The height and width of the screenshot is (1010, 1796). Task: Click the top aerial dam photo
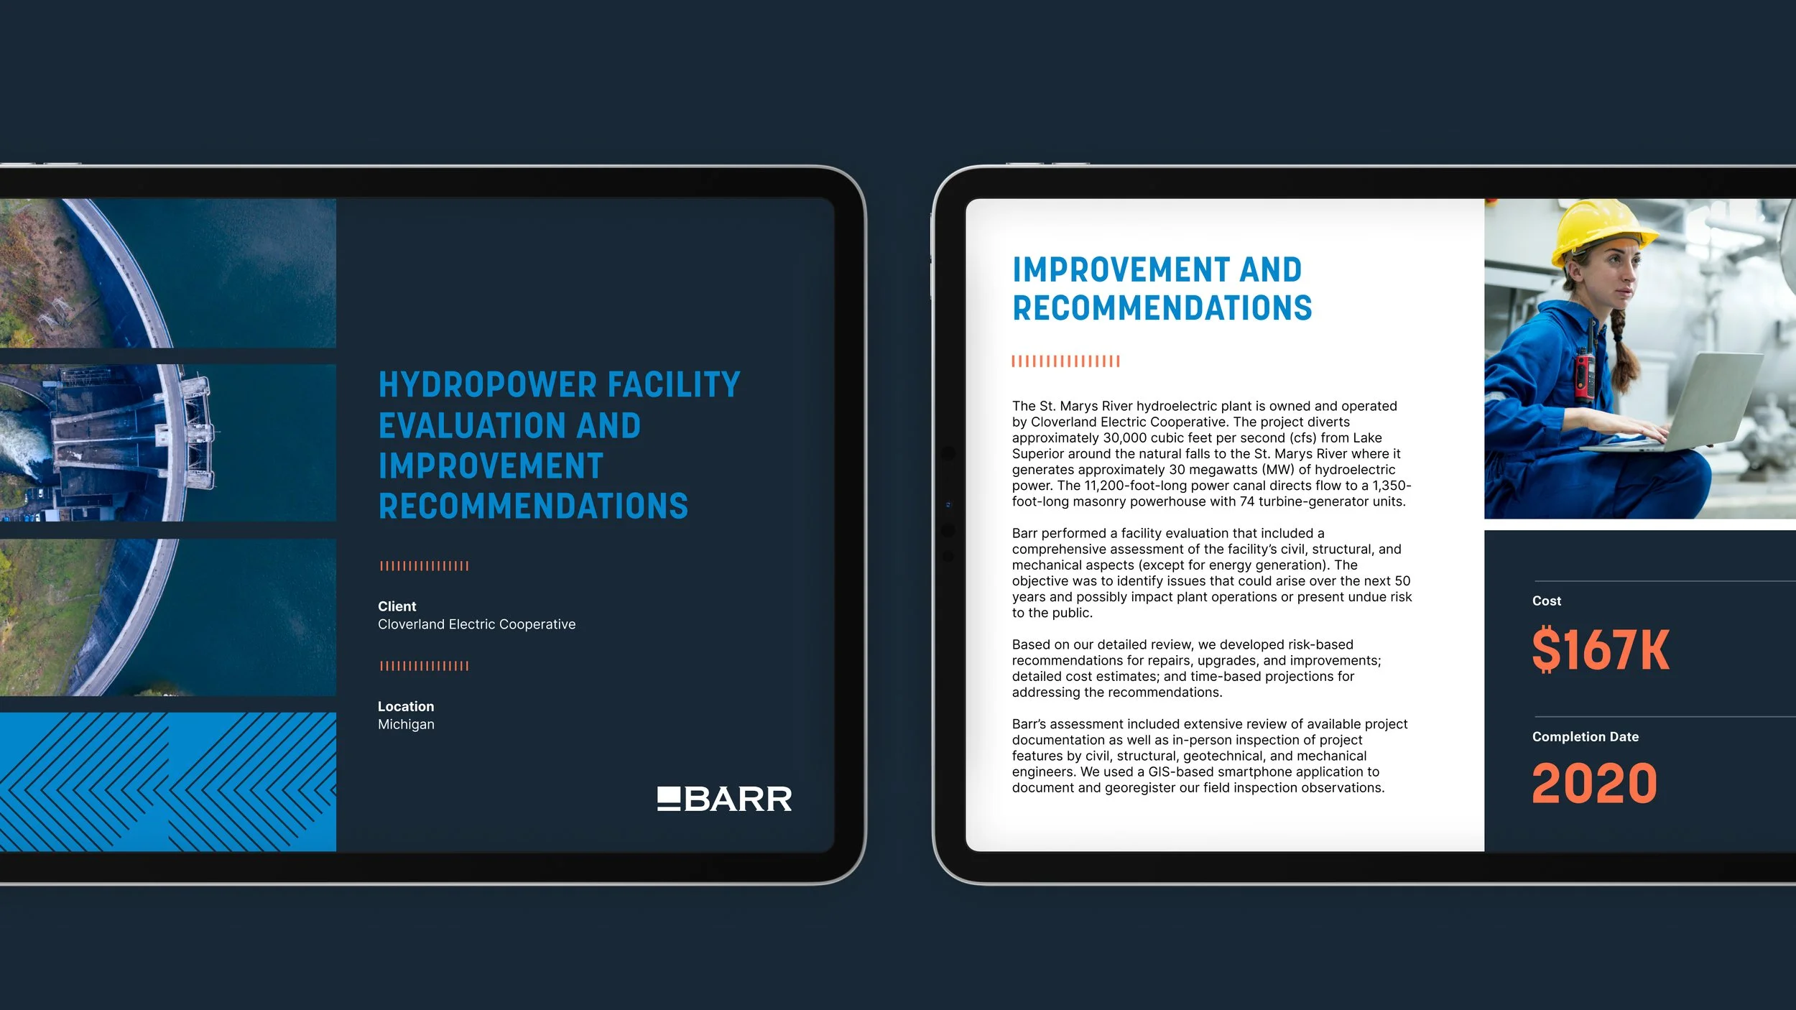pos(167,273)
